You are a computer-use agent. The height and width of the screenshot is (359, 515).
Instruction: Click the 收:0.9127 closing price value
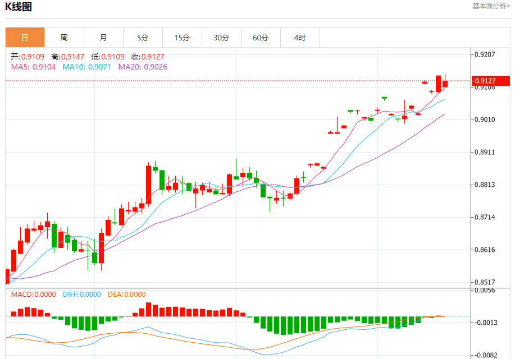[x=148, y=57]
